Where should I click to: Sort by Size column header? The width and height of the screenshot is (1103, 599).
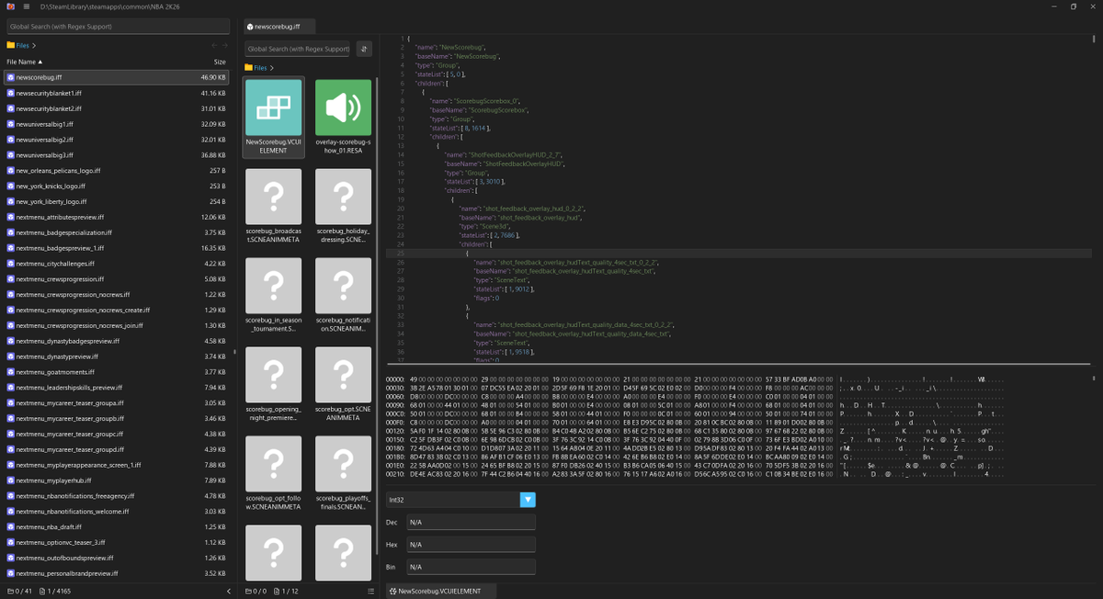coord(220,62)
